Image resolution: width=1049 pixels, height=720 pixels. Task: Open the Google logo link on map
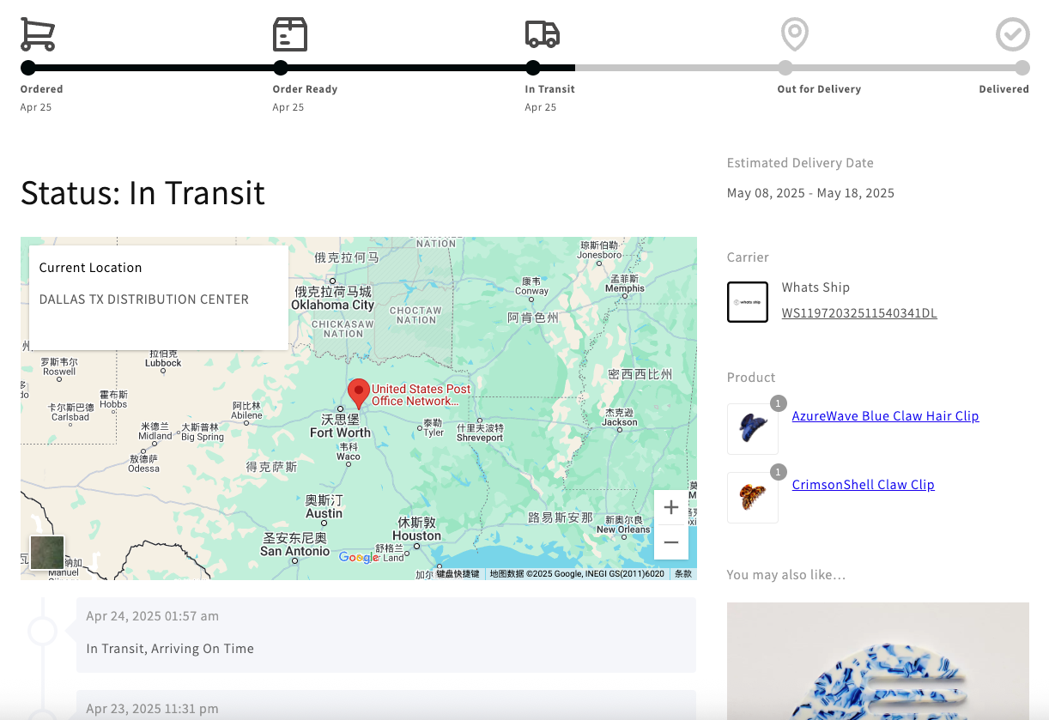[358, 558]
